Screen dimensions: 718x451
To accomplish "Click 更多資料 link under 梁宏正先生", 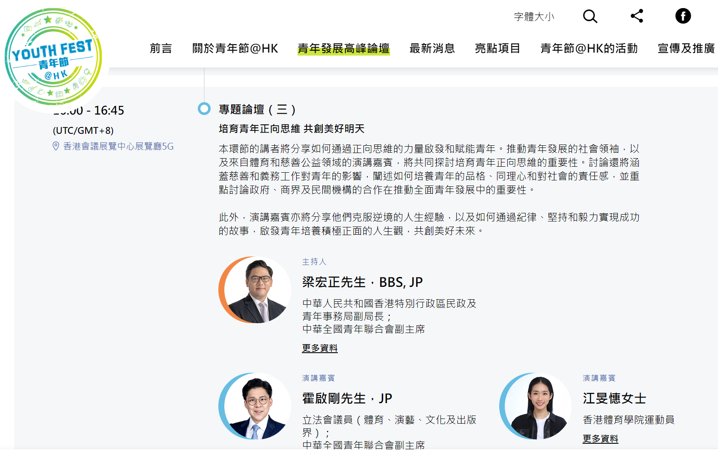I will (x=319, y=348).
